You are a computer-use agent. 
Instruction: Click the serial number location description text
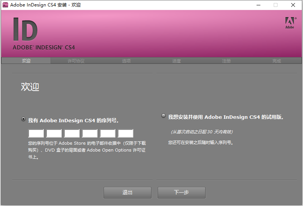point(87,150)
